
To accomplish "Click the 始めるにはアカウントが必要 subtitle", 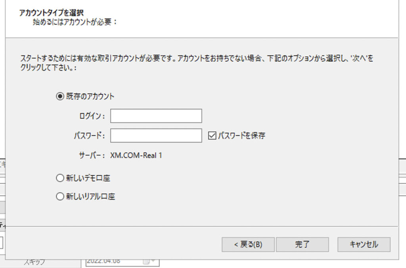I will click(x=75, y=22).
